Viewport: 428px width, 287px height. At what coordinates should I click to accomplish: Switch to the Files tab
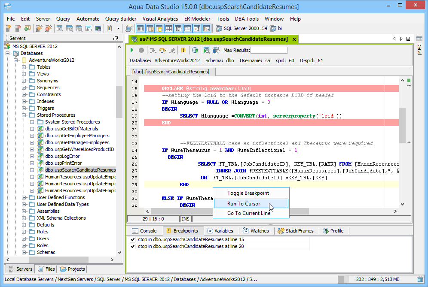coord(46,269)
